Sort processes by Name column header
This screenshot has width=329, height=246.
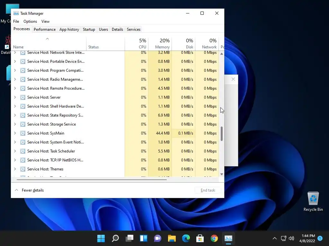point(49,44)
